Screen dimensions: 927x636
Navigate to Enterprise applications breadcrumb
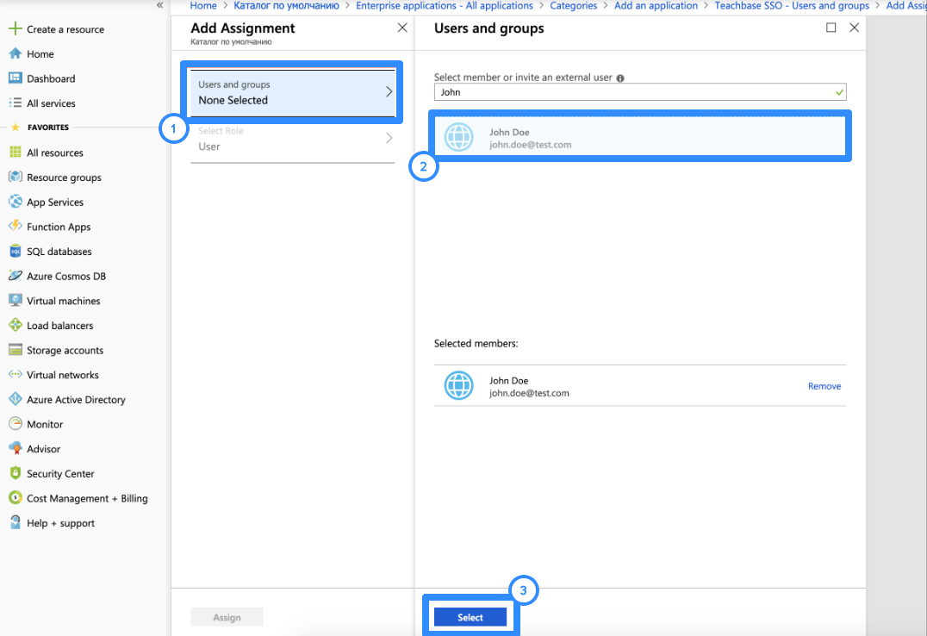444,5
